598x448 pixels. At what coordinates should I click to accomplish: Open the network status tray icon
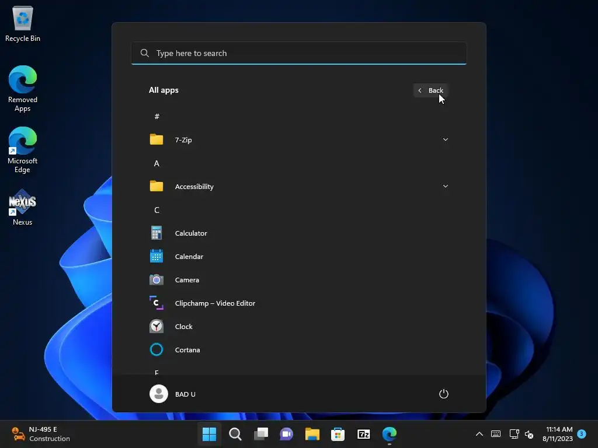tap(514, 434)
